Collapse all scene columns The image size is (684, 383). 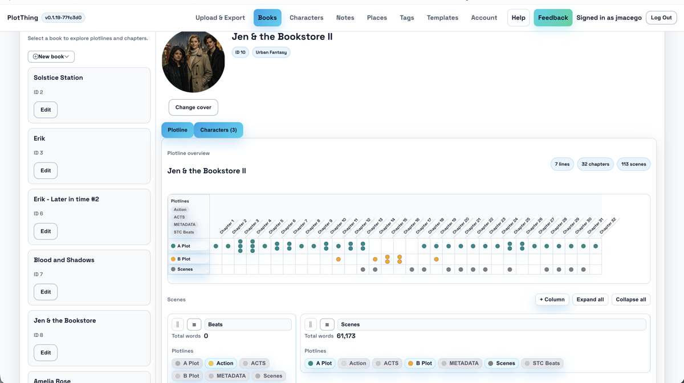coord(630,299)
